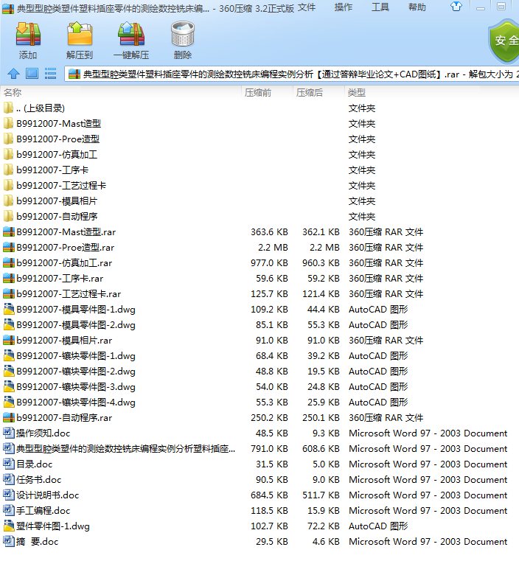This screenshot has width=519, height=561.
Task: Open the 帮助 menu
Action: point(417,7)
